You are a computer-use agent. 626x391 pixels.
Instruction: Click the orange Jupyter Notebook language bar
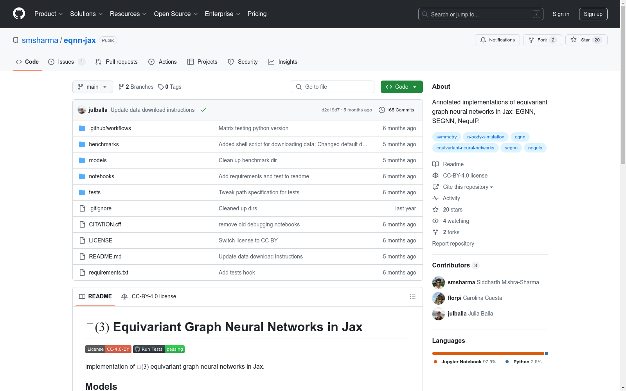488,353
